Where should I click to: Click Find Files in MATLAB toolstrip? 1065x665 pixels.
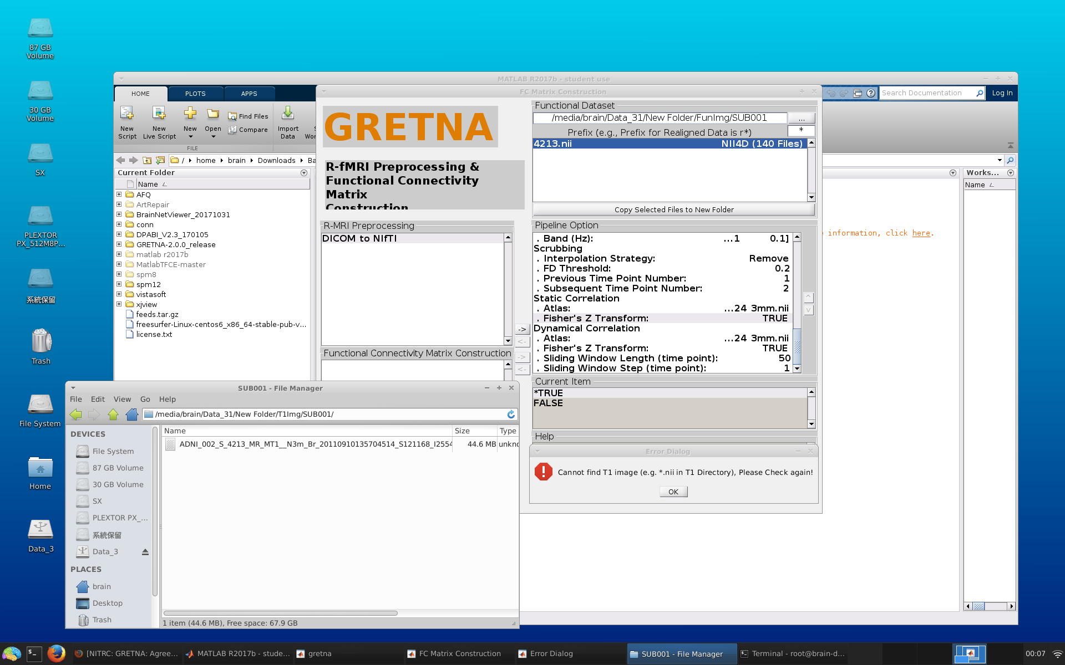248,116
